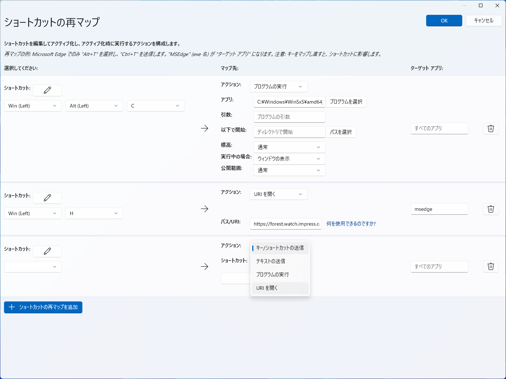Viewport: 506px width, 379px height.
Task: Click the msedge target app field
Action: click(439, 209)
